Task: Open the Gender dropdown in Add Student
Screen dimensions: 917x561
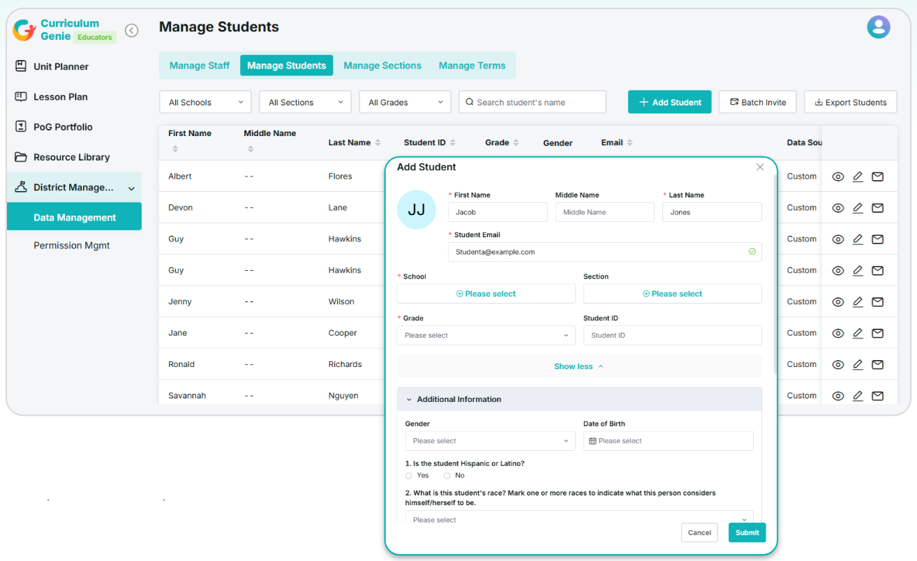Action: tap(491, 441)
